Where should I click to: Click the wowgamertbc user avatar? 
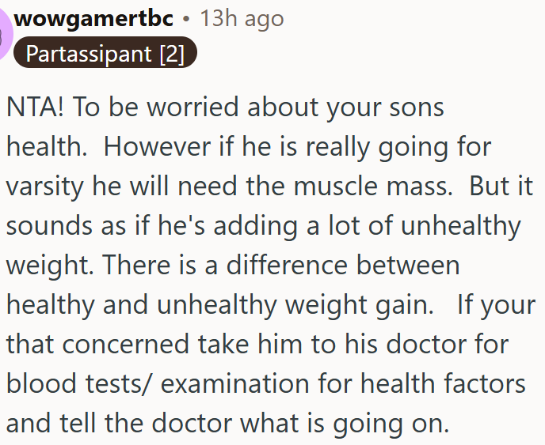click(x=5, y=36)
